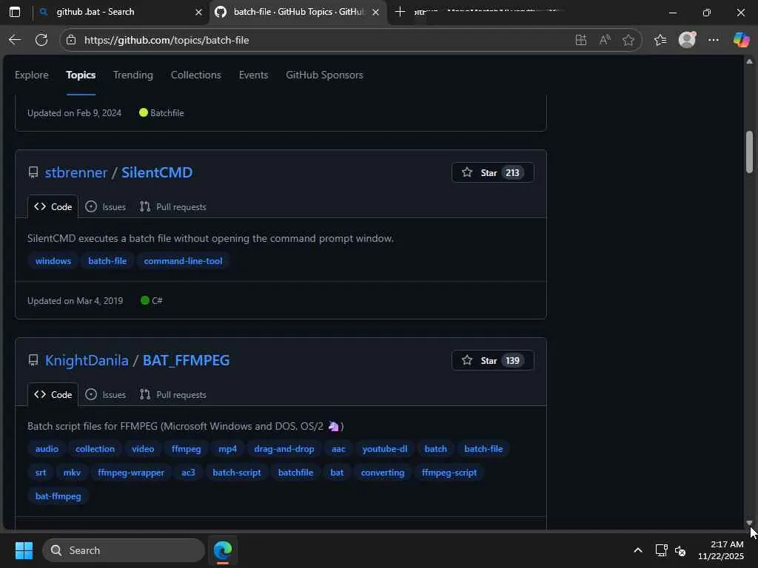This screenshot has height=568, width=758.
Task: Open Microsoft Edge from the taskbar
Action: 223,550
